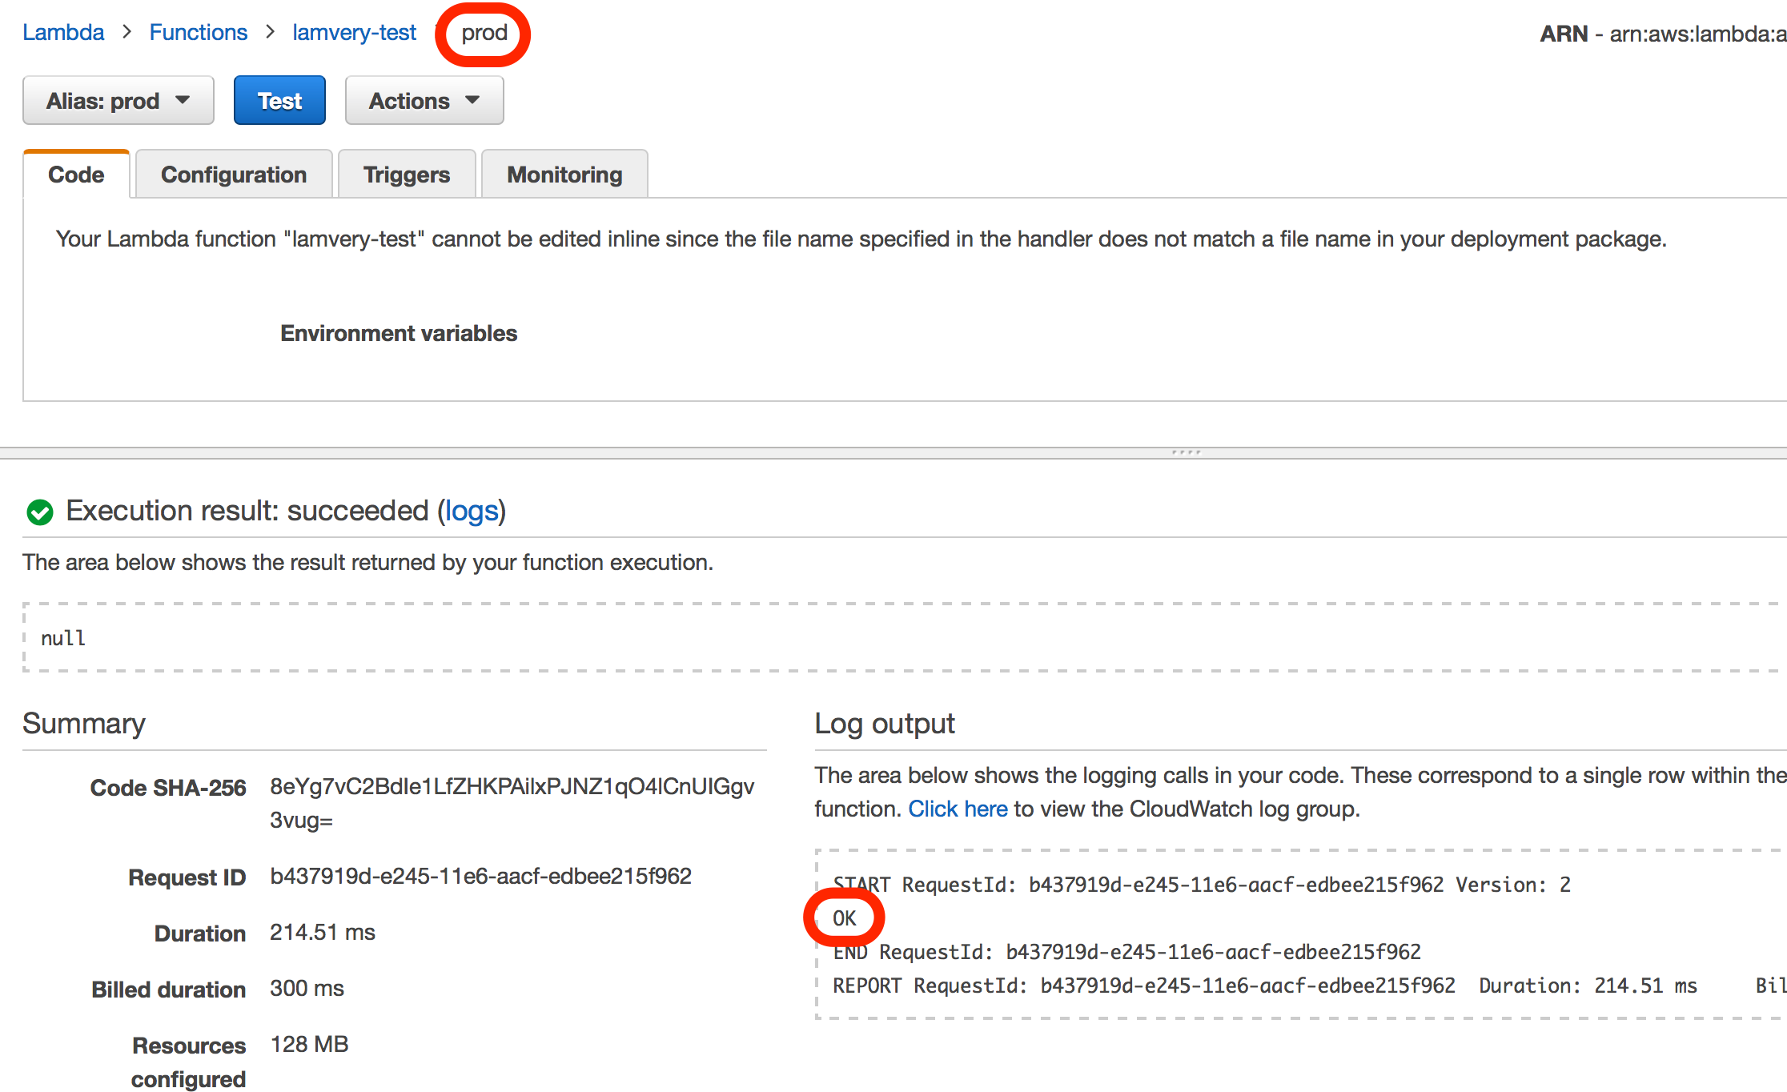Grab the horizontal pane splitter handle
Screen dimensions: 1787x1092
click(x=1186, y=452)
